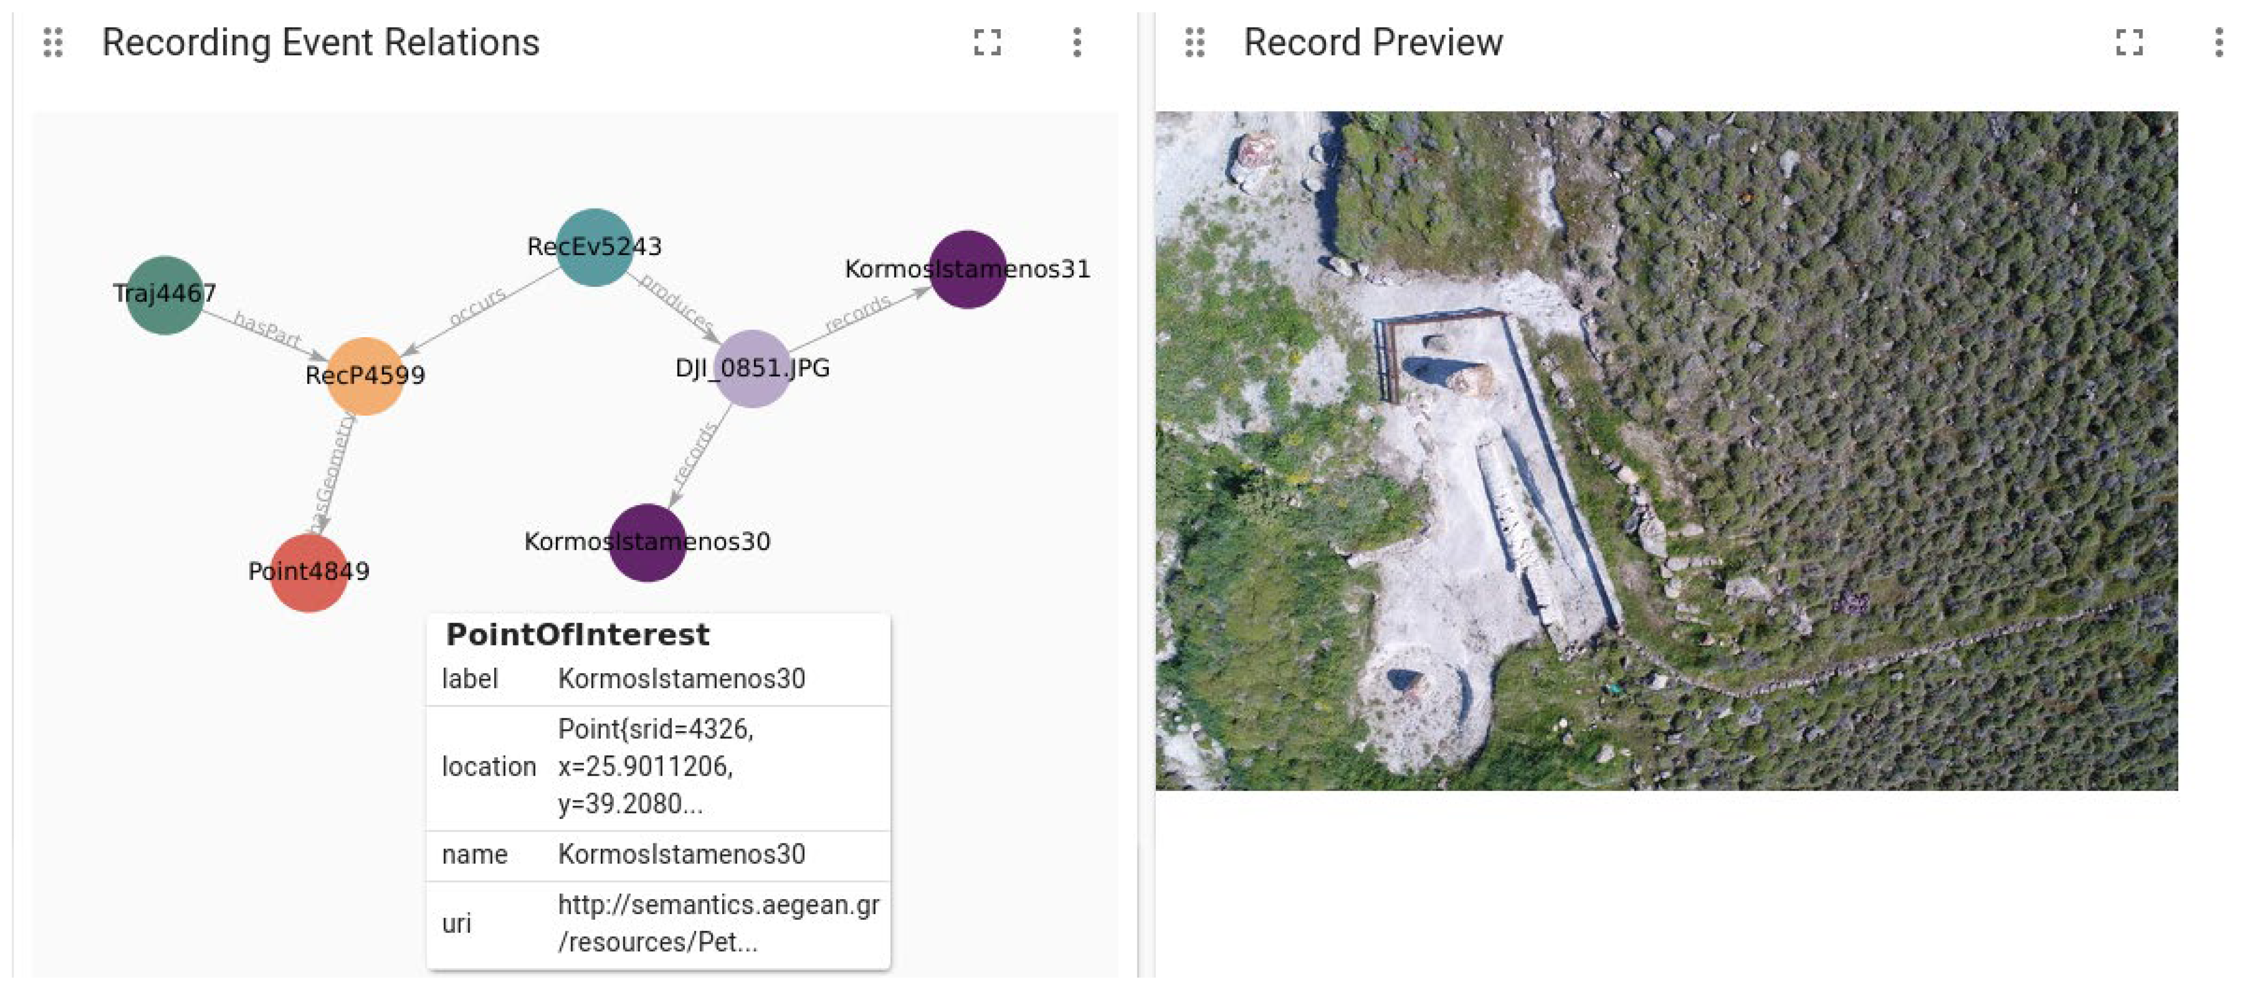This screenshot has height=993, width=2245.
Task: Click the location value in tooltip
Action: 656,767
